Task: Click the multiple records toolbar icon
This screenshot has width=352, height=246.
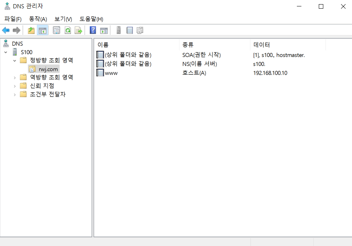Action: 140,30
